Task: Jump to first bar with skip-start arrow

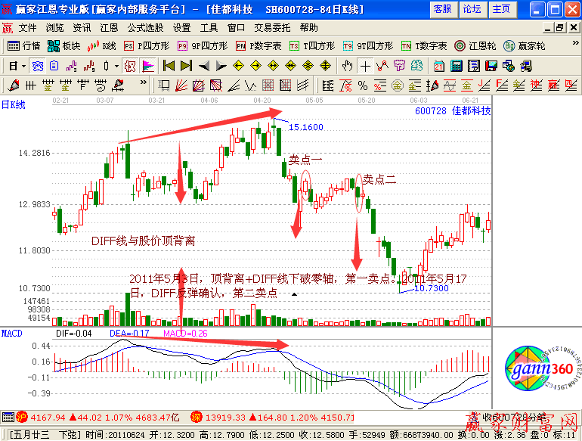Action: 169,65
